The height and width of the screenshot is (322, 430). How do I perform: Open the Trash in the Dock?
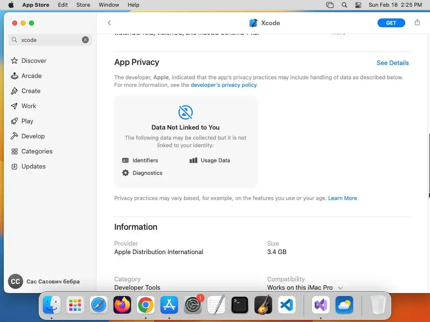click(378, 305)
